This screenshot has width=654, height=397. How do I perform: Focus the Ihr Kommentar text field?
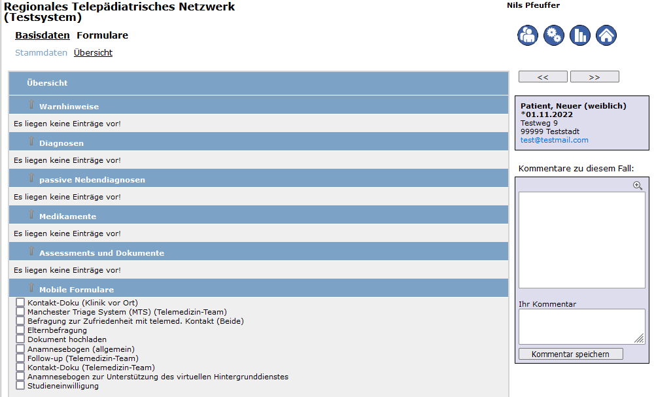click(582, 326)
